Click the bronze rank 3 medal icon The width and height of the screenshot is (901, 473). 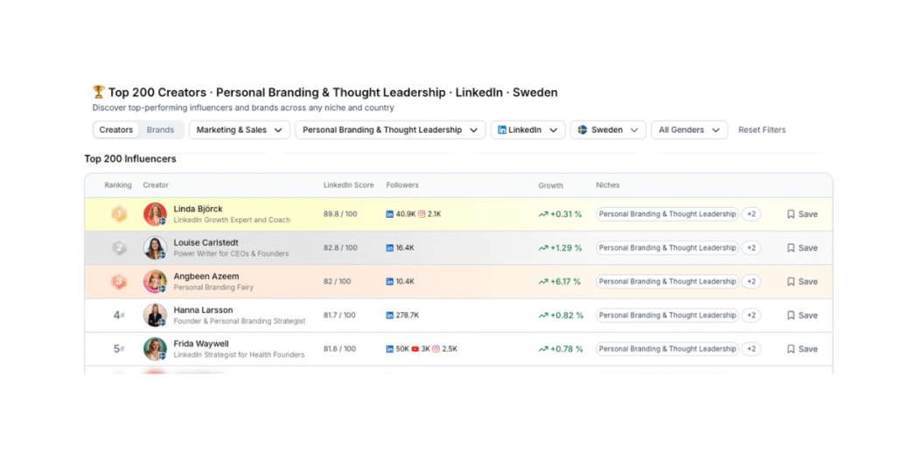(119, 282)
